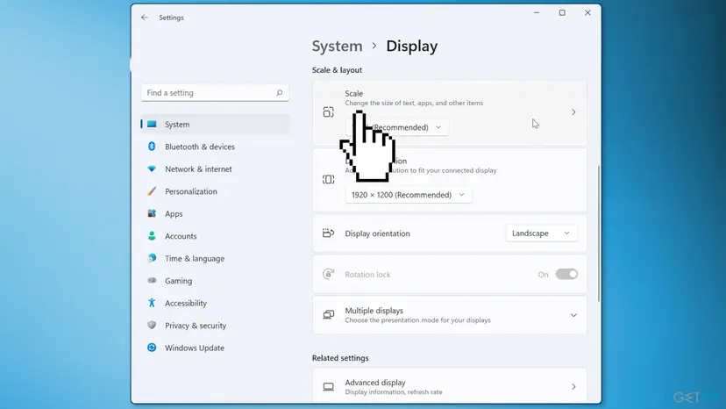Maximize the Settings window
Viewport: 726px width, 409px height.
click(562, 12)
